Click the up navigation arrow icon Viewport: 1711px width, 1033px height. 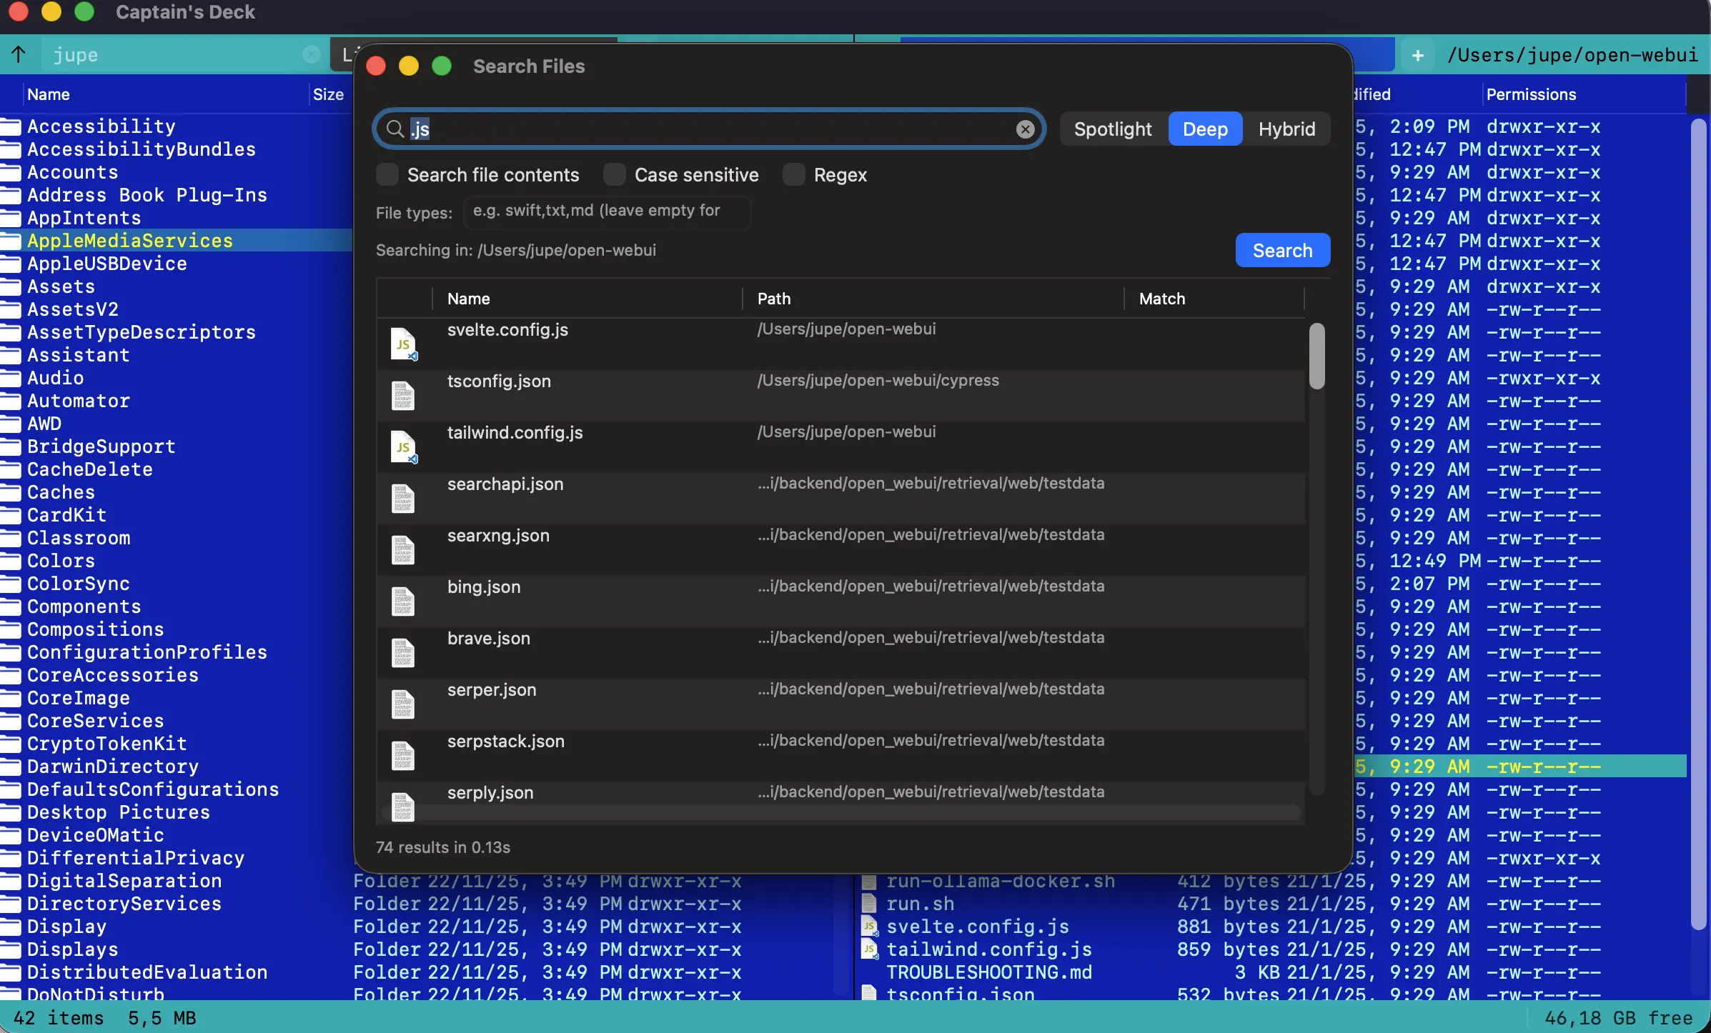coord(18,54)
